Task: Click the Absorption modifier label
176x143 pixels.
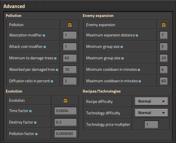Action: pos(25,35)
